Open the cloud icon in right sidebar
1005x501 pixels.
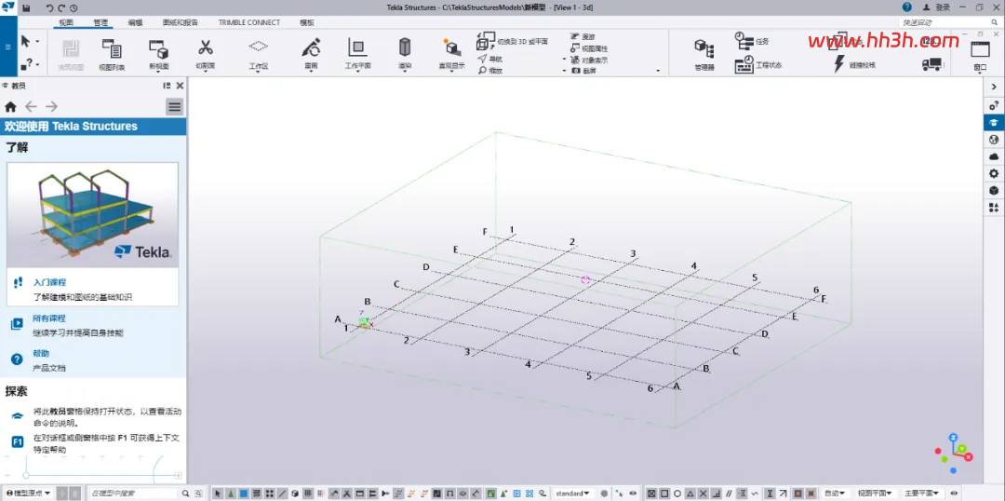(x=994, y=156)
